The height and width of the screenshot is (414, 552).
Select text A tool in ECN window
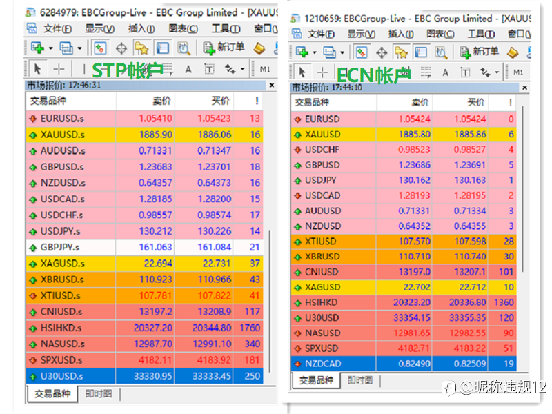click(445, 72)
